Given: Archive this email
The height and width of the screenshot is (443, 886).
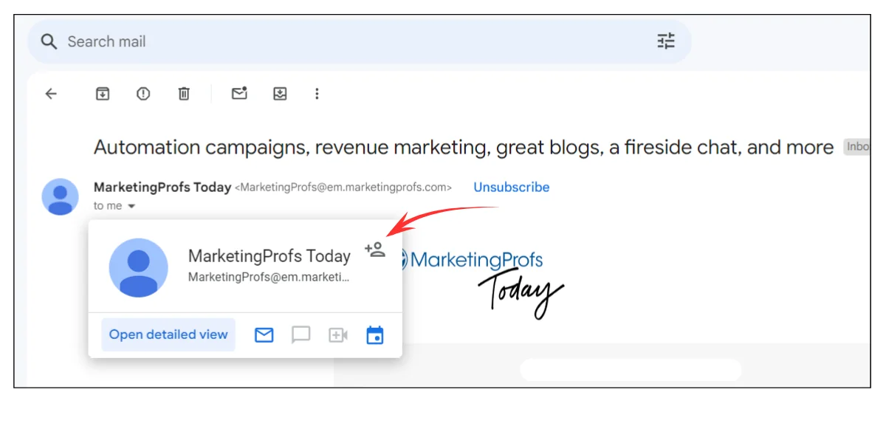Looking at the screenshot, I should point(103,94).
